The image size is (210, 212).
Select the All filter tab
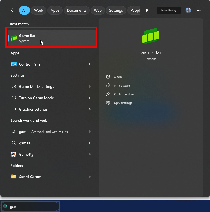click(x=24, y=10)
